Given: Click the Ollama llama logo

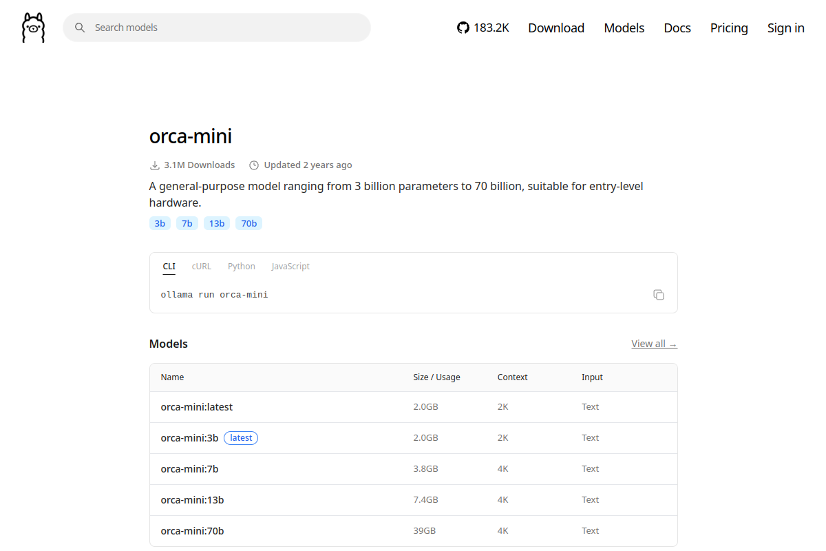Looking at the screenshot, I should coord(33,28).
